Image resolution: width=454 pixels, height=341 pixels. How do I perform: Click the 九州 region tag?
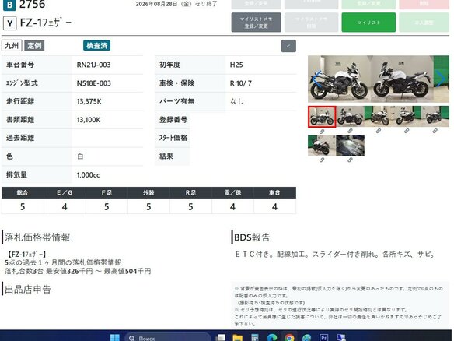click(12, 46)
